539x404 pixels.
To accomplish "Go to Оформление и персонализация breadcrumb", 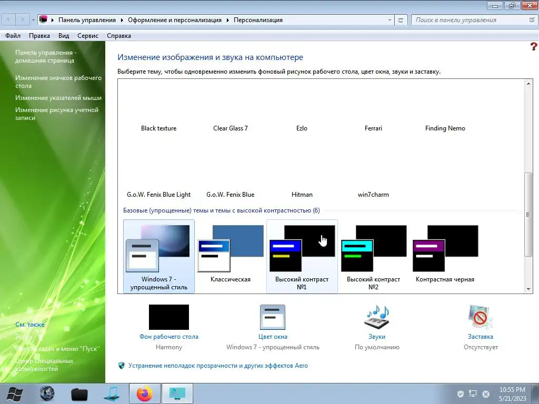I will point(175,20).
